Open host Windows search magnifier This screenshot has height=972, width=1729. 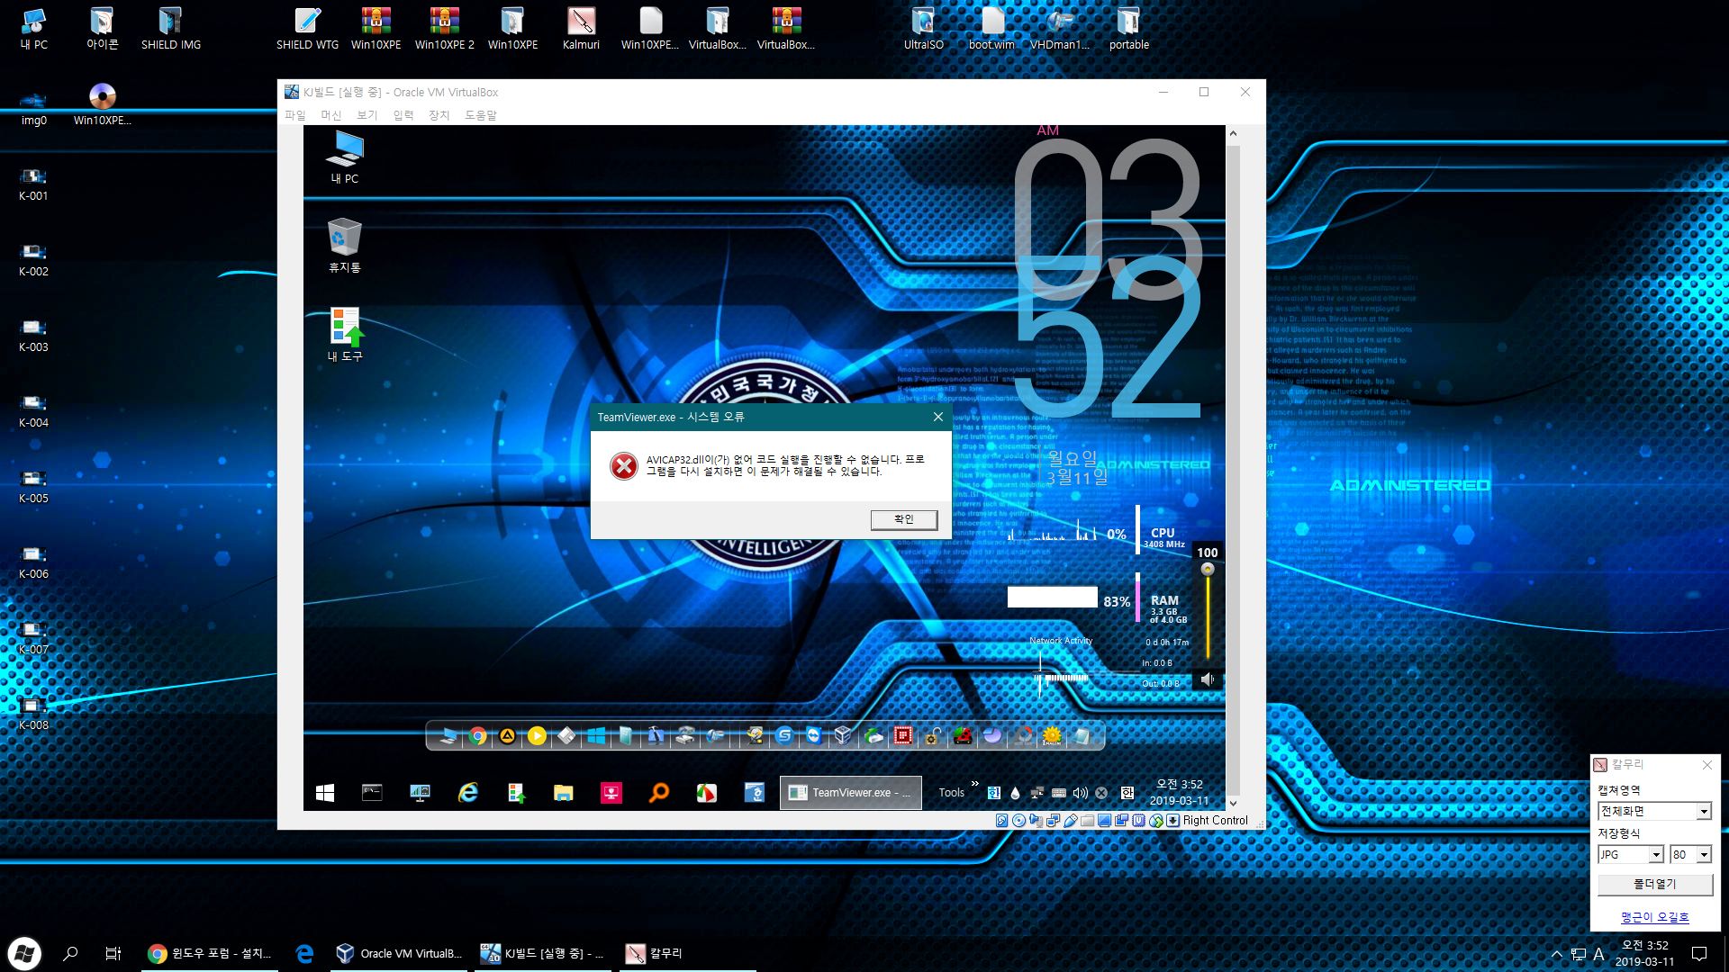pos(70,953)
